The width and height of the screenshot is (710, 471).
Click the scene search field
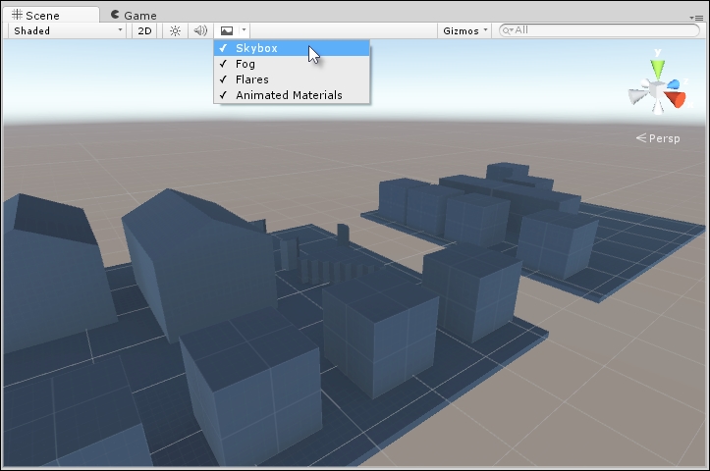coord(599,30)
